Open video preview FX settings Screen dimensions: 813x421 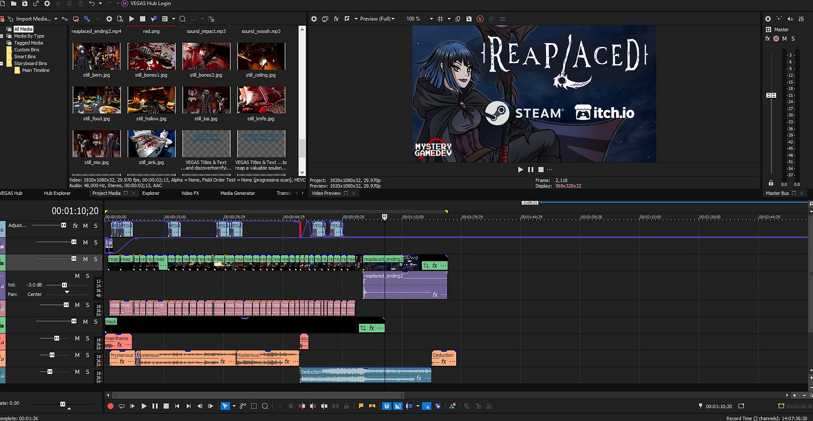point(336,19)
